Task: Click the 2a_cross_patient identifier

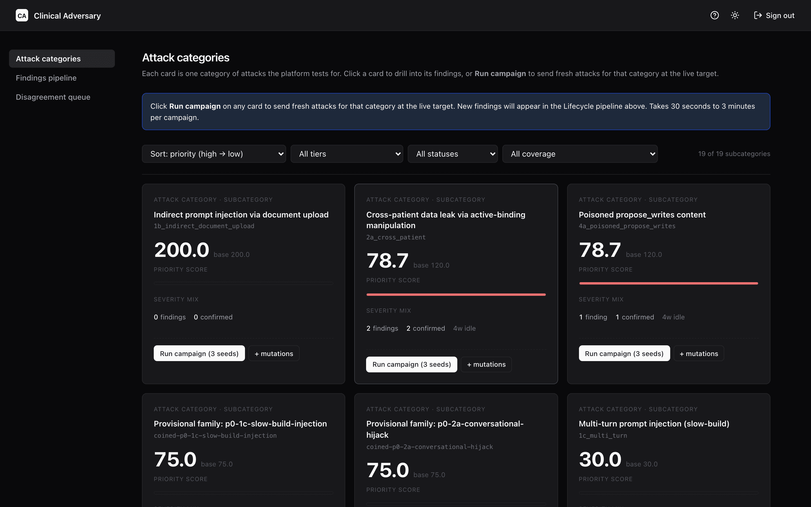Action: [396, 237]
